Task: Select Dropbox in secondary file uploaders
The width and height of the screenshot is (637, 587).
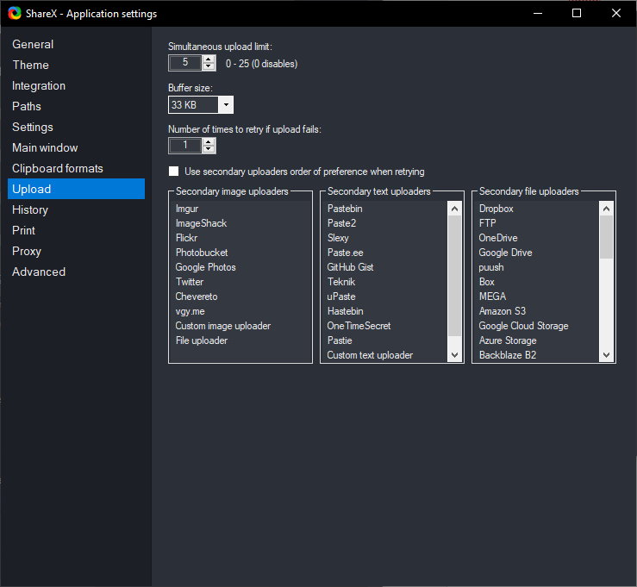Action: pos(496,209)
